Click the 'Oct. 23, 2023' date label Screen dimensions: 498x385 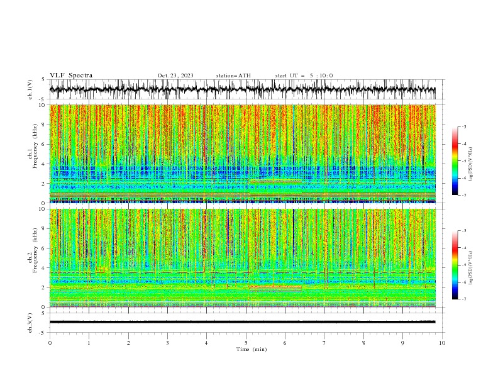pyautogui.click(x=175, y=75)
